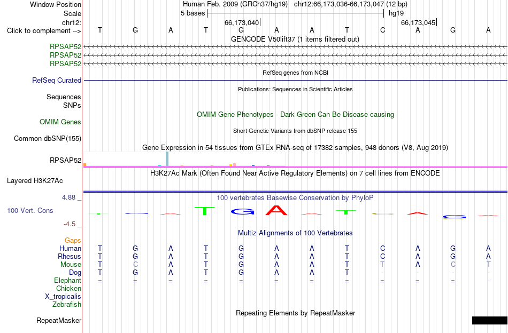
Task: Click the large red A in PhyloP logo
Action: (x=276, y=210)
